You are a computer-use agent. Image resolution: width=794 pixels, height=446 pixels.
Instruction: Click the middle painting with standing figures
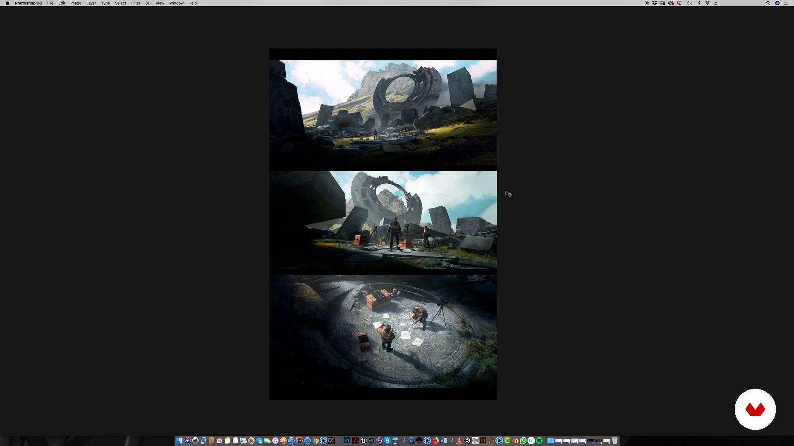[383, 220]
